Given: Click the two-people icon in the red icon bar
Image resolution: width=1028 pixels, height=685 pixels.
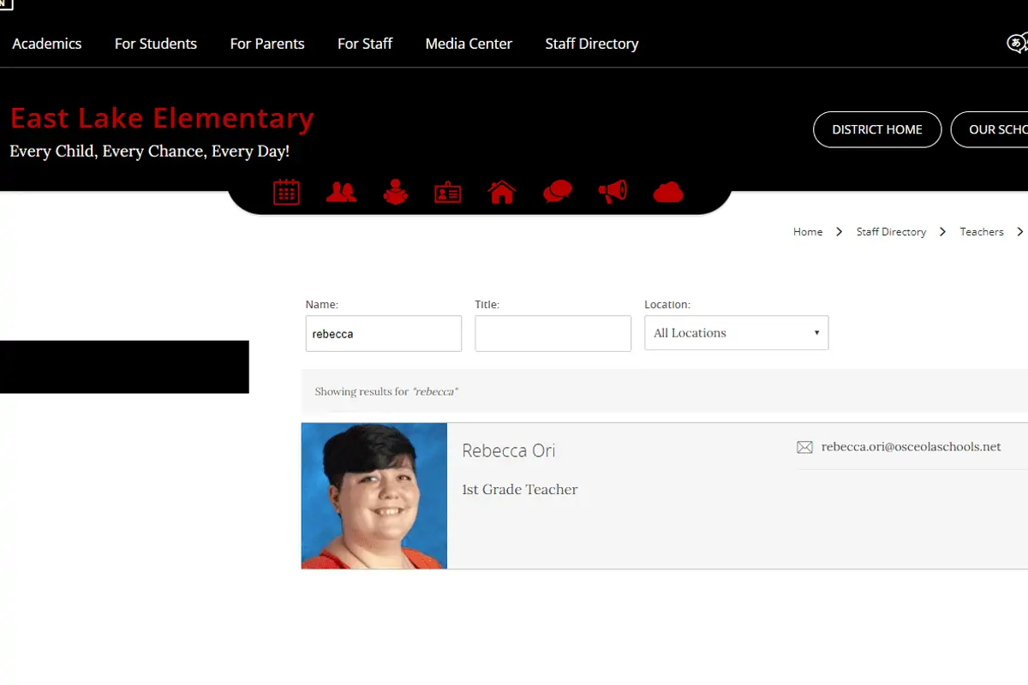Looking at the screenshot, I should 341,192.
